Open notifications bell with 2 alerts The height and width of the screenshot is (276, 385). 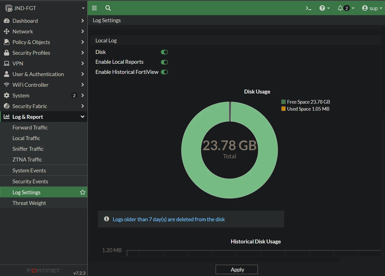(x=346, y=8)
